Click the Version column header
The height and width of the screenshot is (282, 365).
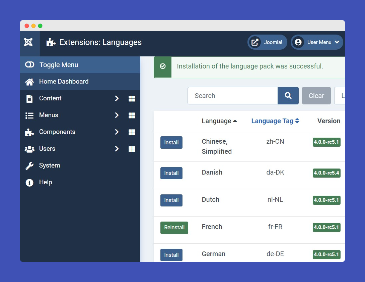[x=329, y=121]
